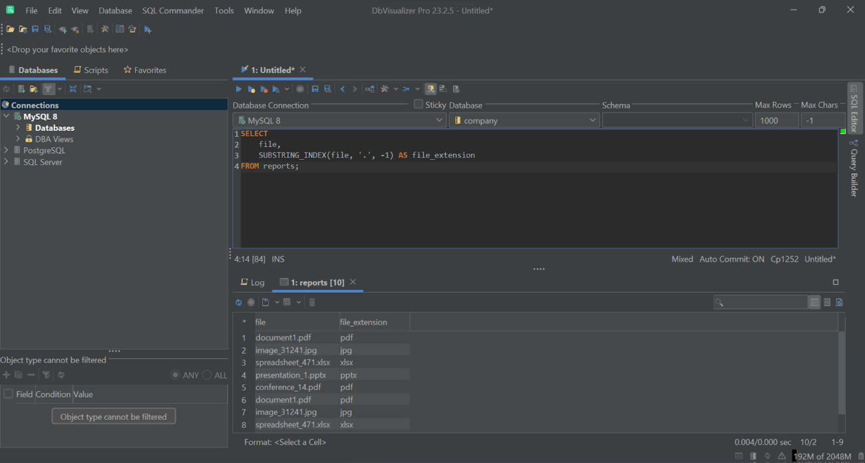The width and height of the screenshot is (865, 463).
Task: Open the SQL Commander menu
Action: pyautogui.click(x=172, y=10)
